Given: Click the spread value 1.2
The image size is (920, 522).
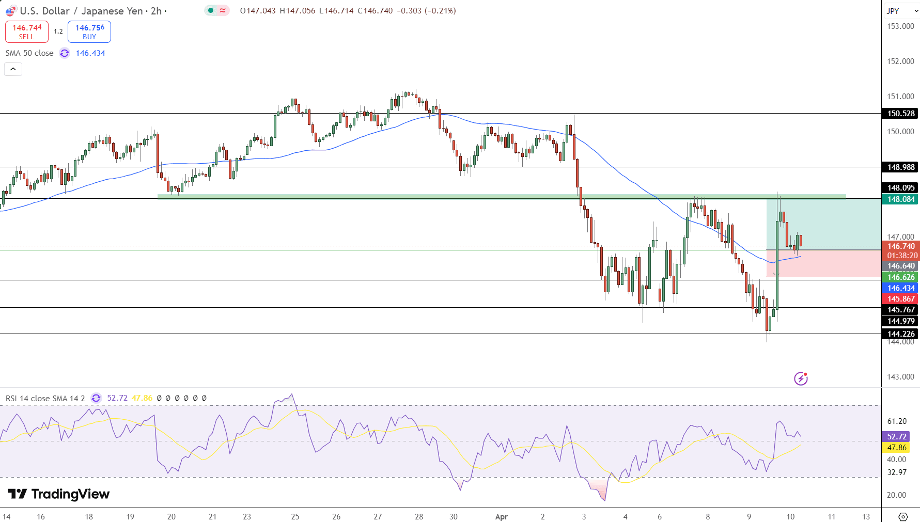Looking at the screenshot, I should pos(58,31).
